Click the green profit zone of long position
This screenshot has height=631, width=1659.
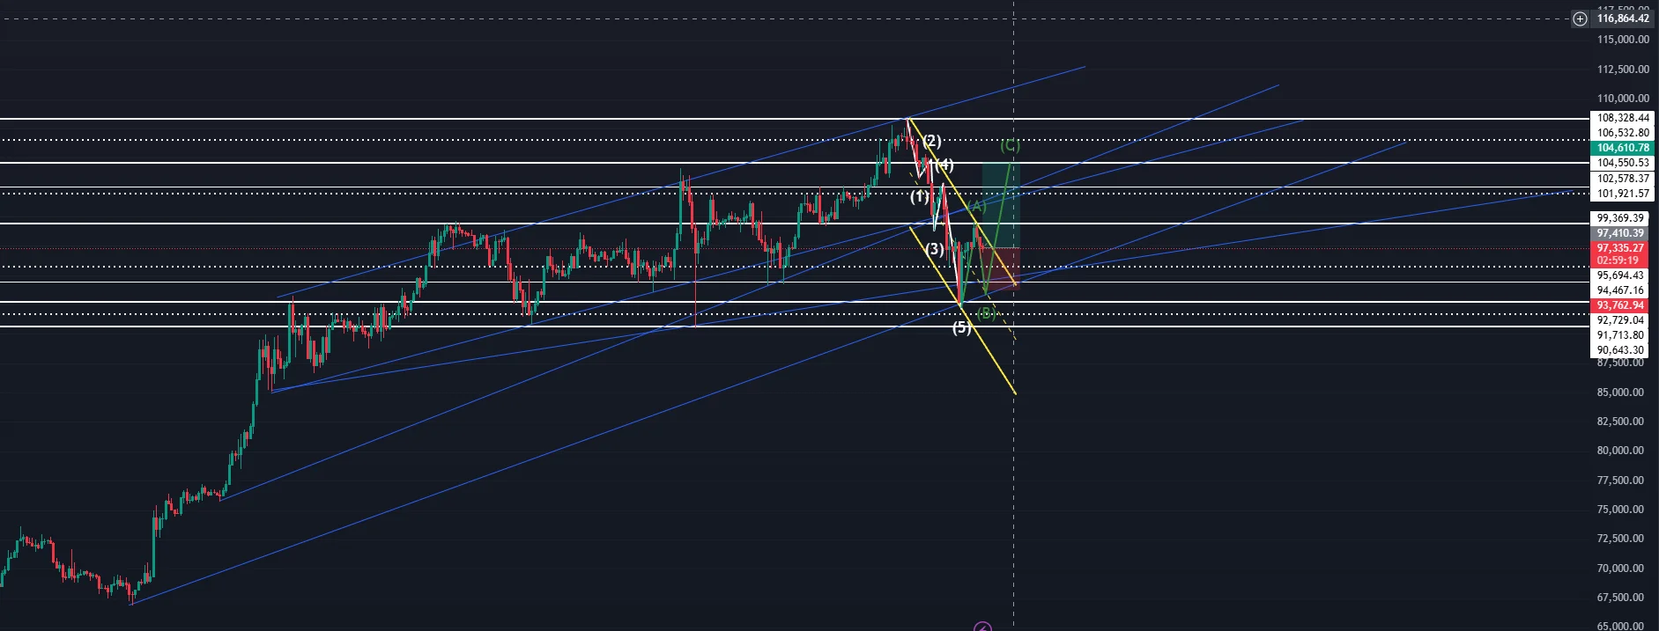[1001, 205]
